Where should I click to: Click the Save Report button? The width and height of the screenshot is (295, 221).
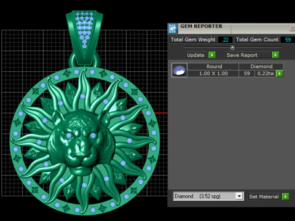click(x=248, y=55)
